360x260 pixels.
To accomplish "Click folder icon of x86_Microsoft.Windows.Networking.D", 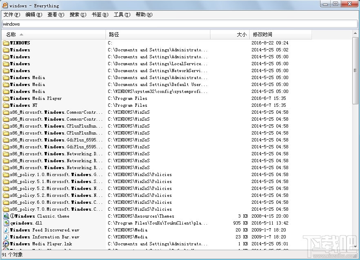I will click(x=6, y=154).
